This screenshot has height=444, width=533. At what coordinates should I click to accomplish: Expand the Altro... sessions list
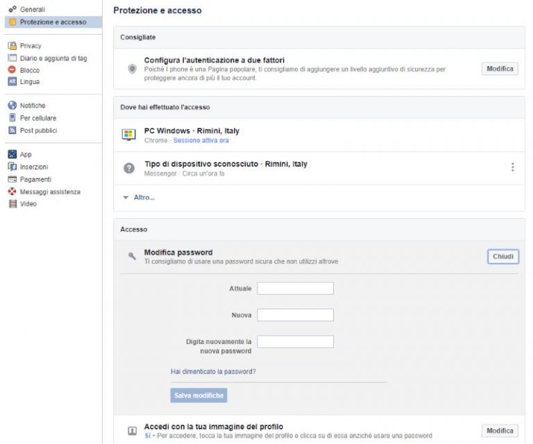144,197
